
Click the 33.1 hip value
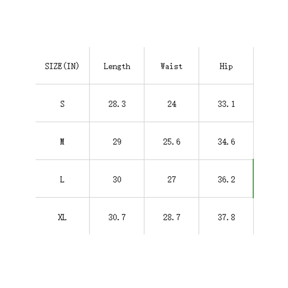tap(226, 104)
